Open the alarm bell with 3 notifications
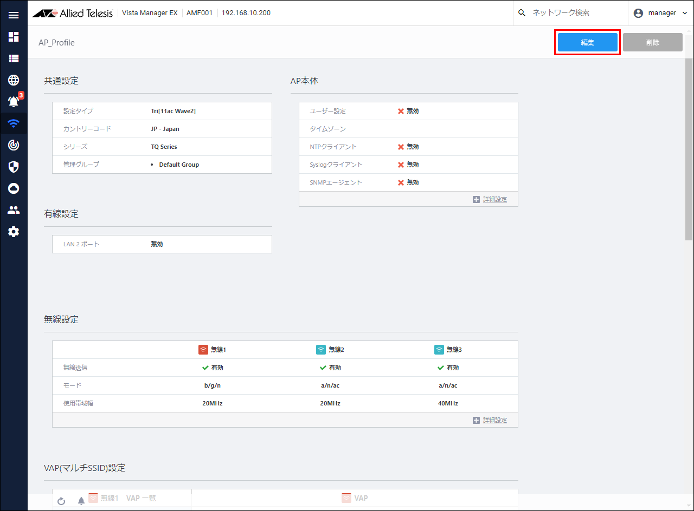This screenshot has width=694, height=511. [x=14, y=102]
